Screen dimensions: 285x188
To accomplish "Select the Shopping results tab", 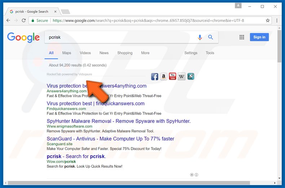I will (x=125, y=53).
